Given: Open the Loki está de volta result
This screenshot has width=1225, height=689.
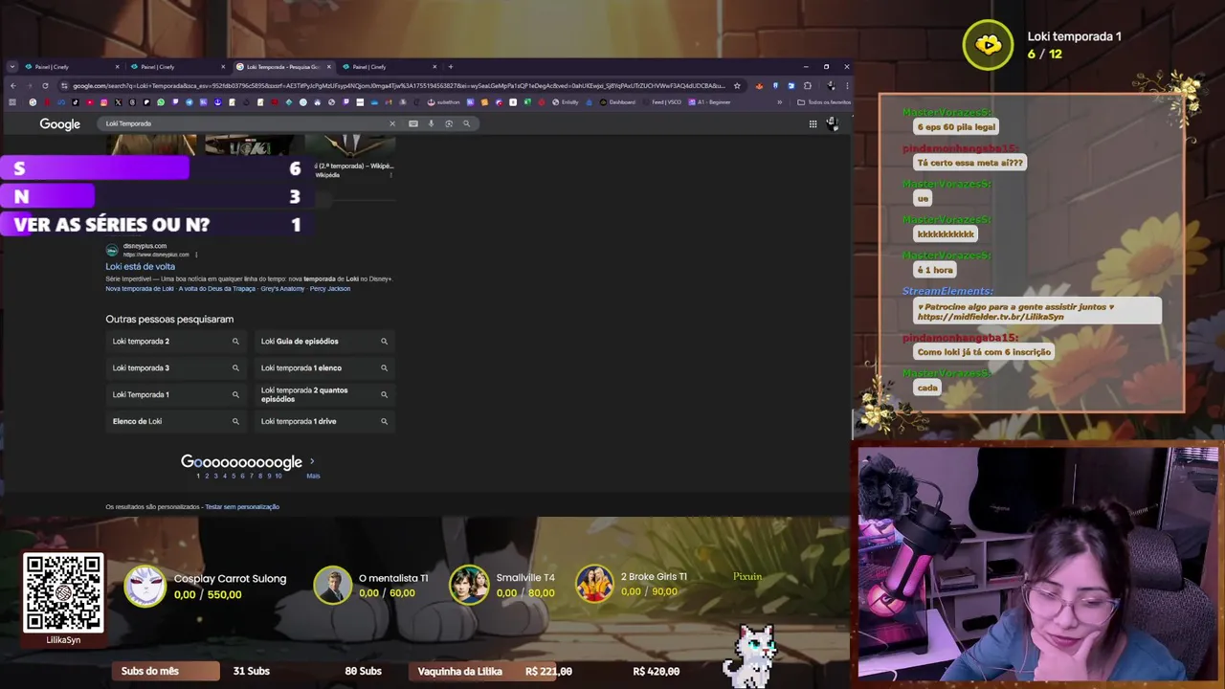Looking at the screenshot, I should pos(140,267).
